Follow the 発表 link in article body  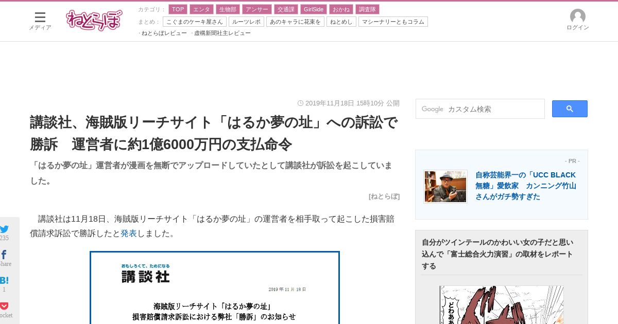point(129,233)
